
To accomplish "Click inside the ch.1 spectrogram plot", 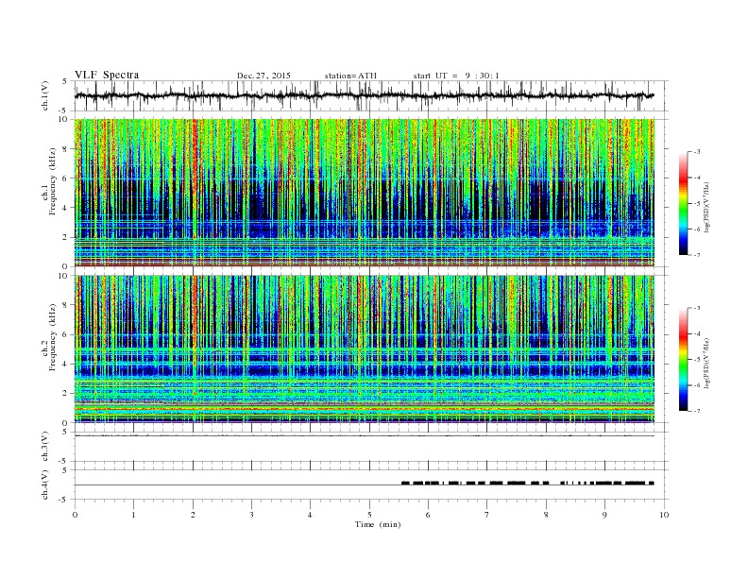I will coord(365,193).
